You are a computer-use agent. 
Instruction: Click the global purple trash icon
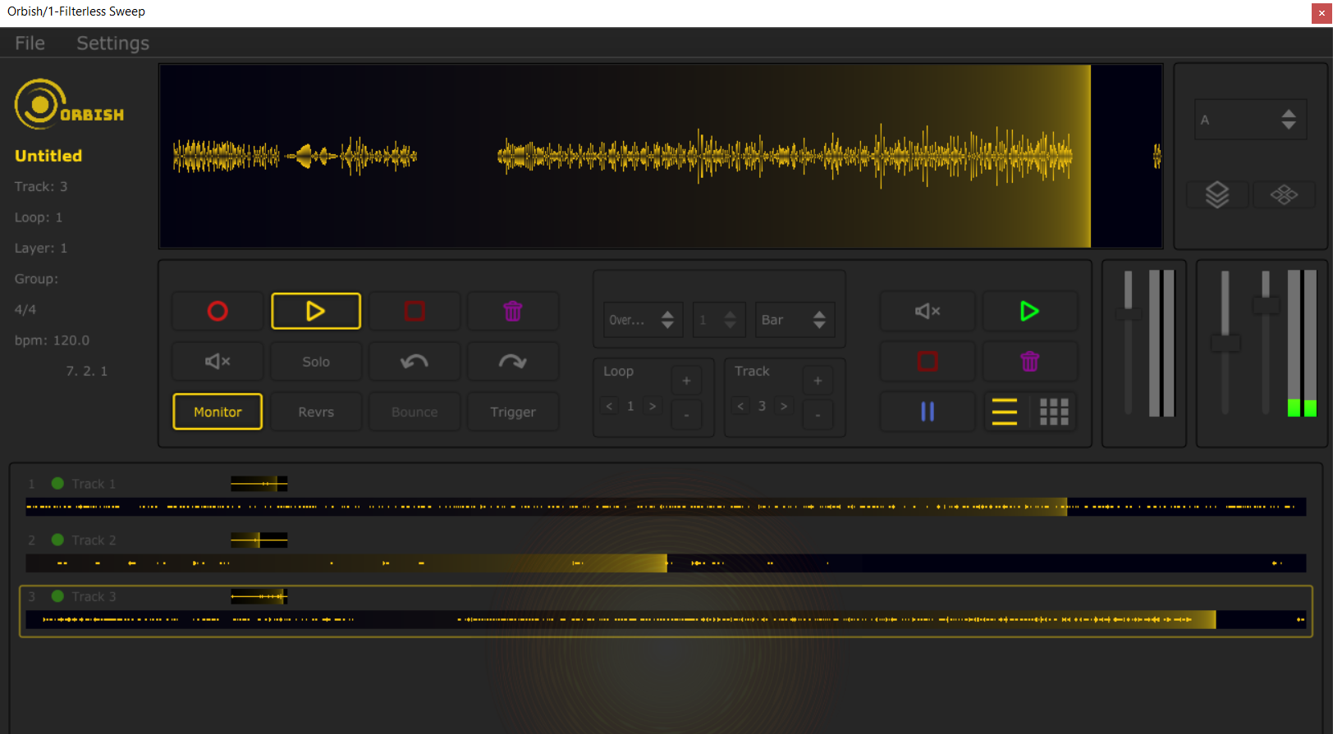pyautogui.click(x=1029, y=362)
